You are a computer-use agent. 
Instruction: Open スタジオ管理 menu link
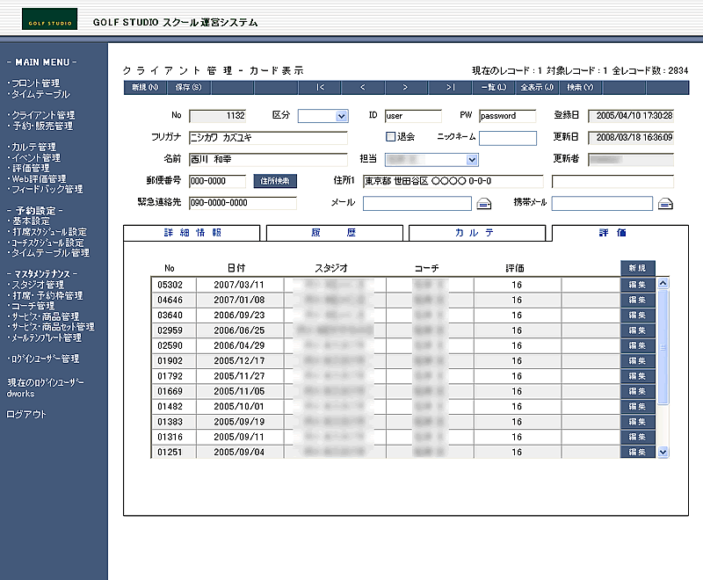[x=38, y=285]
